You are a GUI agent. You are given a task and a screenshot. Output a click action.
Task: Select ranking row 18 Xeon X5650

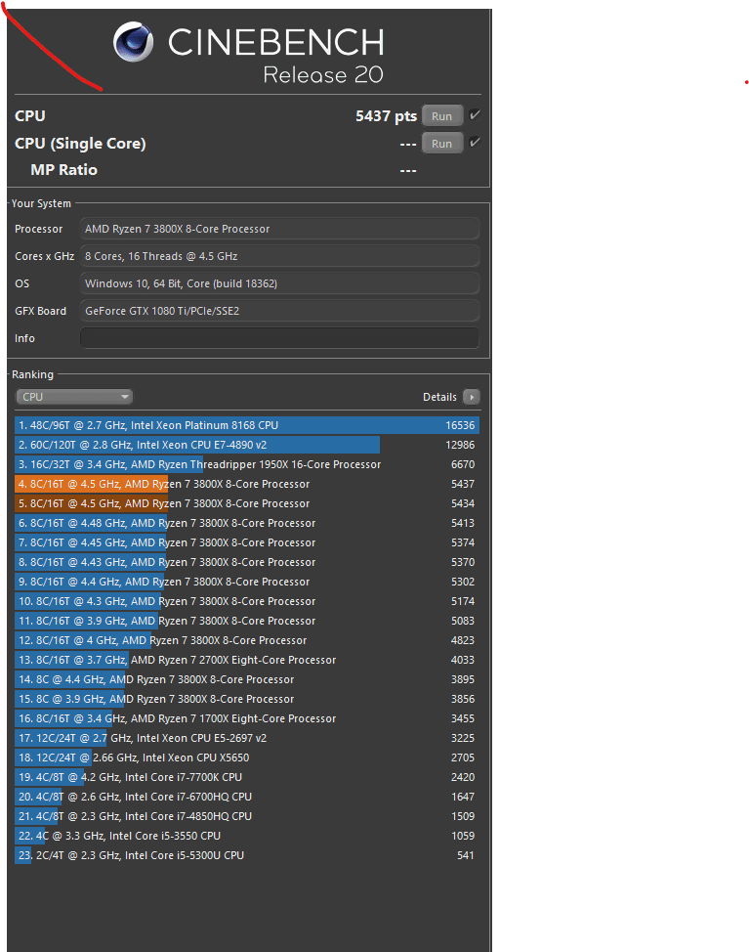point(247,757)
